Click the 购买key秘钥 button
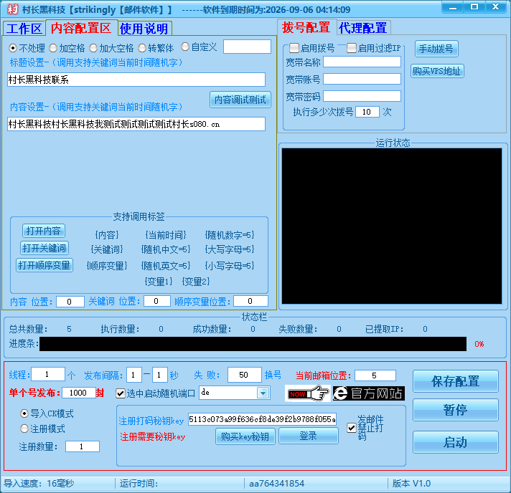 245,436
